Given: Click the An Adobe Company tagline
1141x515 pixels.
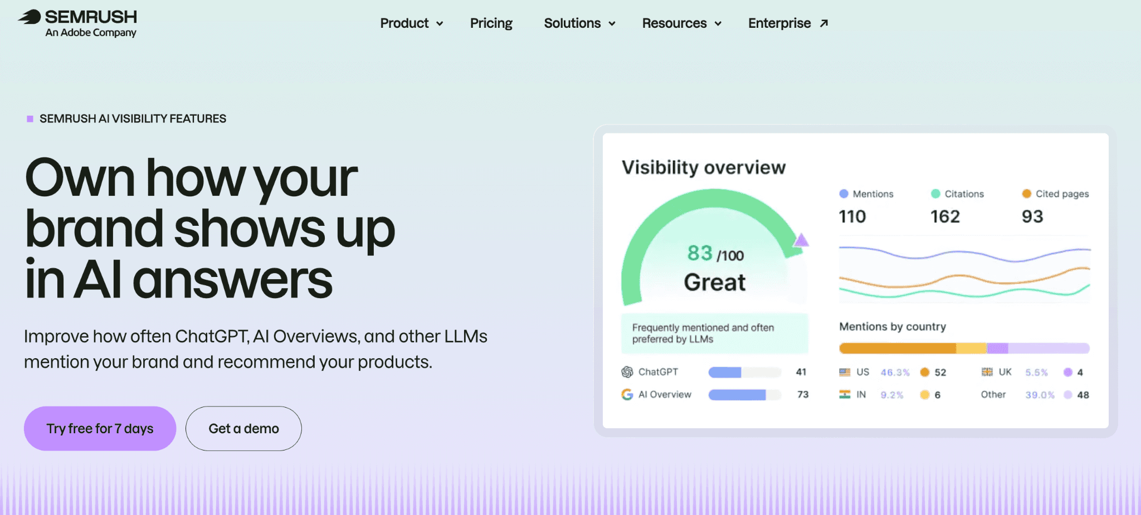Looking at the screenshot, I should point(91,32).
